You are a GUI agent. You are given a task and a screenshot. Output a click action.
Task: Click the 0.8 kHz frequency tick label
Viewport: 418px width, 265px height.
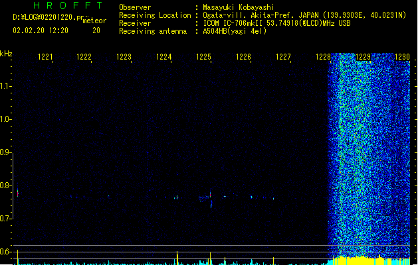pyautogui.click(x=5, y=185)
